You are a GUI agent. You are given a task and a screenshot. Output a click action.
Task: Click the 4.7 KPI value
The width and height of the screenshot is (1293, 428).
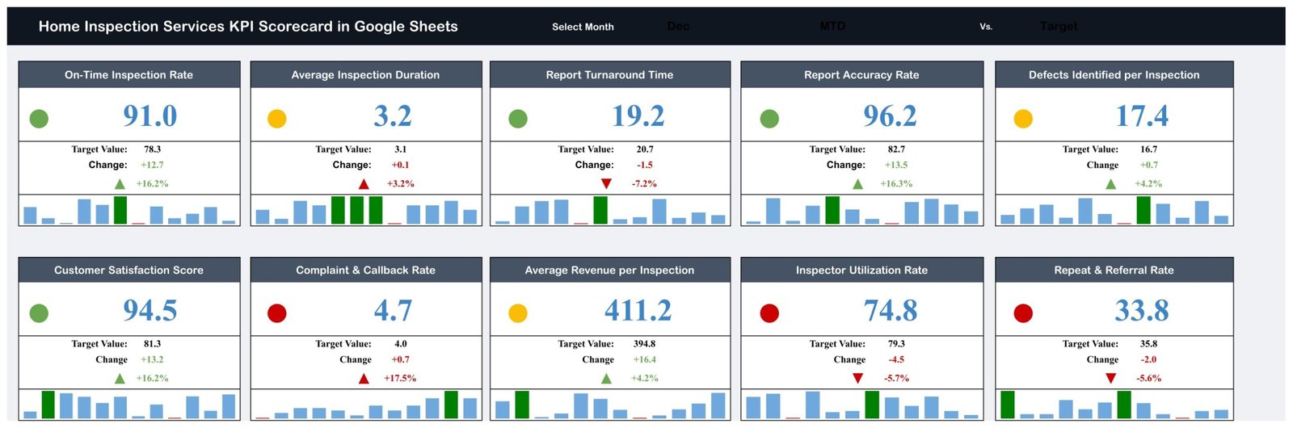point(393,311)
